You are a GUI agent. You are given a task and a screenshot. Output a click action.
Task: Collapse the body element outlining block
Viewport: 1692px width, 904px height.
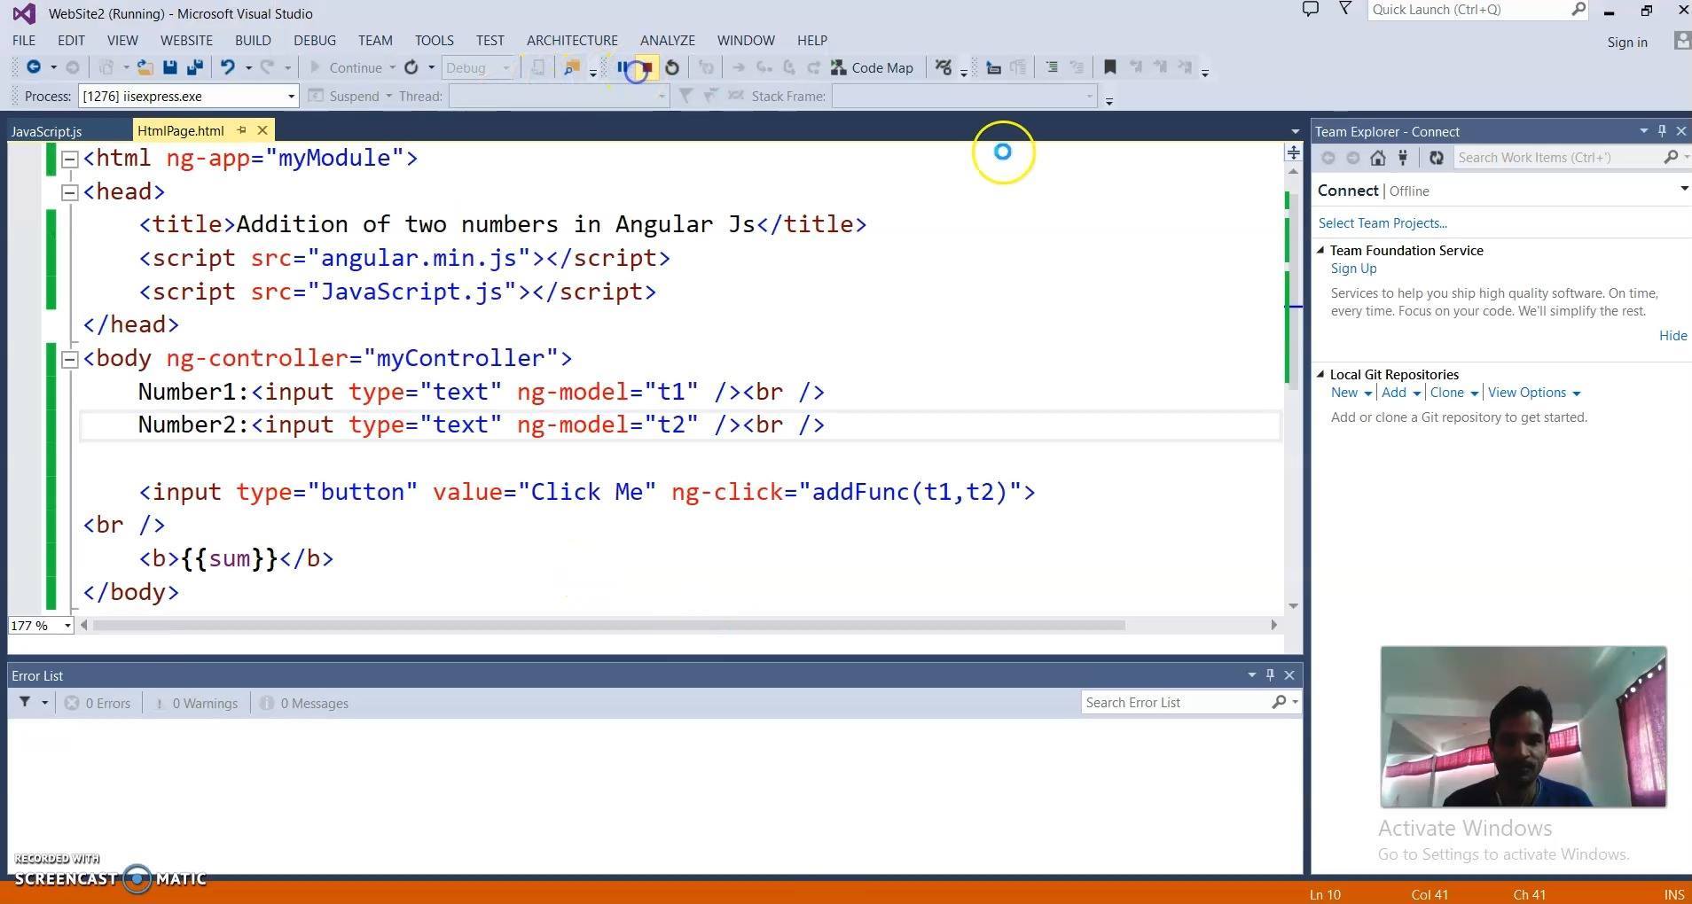(x=69, y=359)
